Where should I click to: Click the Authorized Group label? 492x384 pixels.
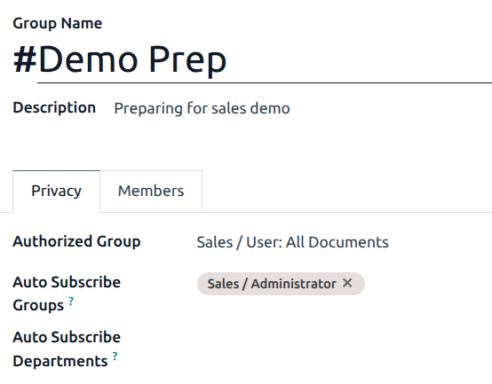[76, 241]
